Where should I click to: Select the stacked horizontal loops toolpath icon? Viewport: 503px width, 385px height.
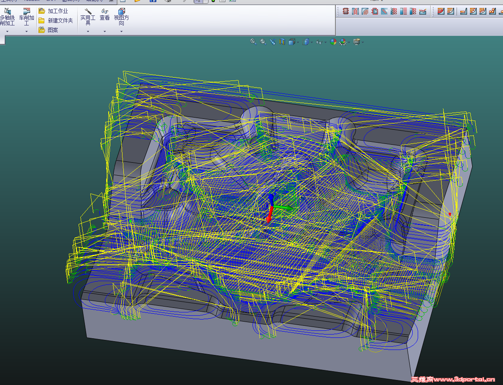(x=346, y=11)
